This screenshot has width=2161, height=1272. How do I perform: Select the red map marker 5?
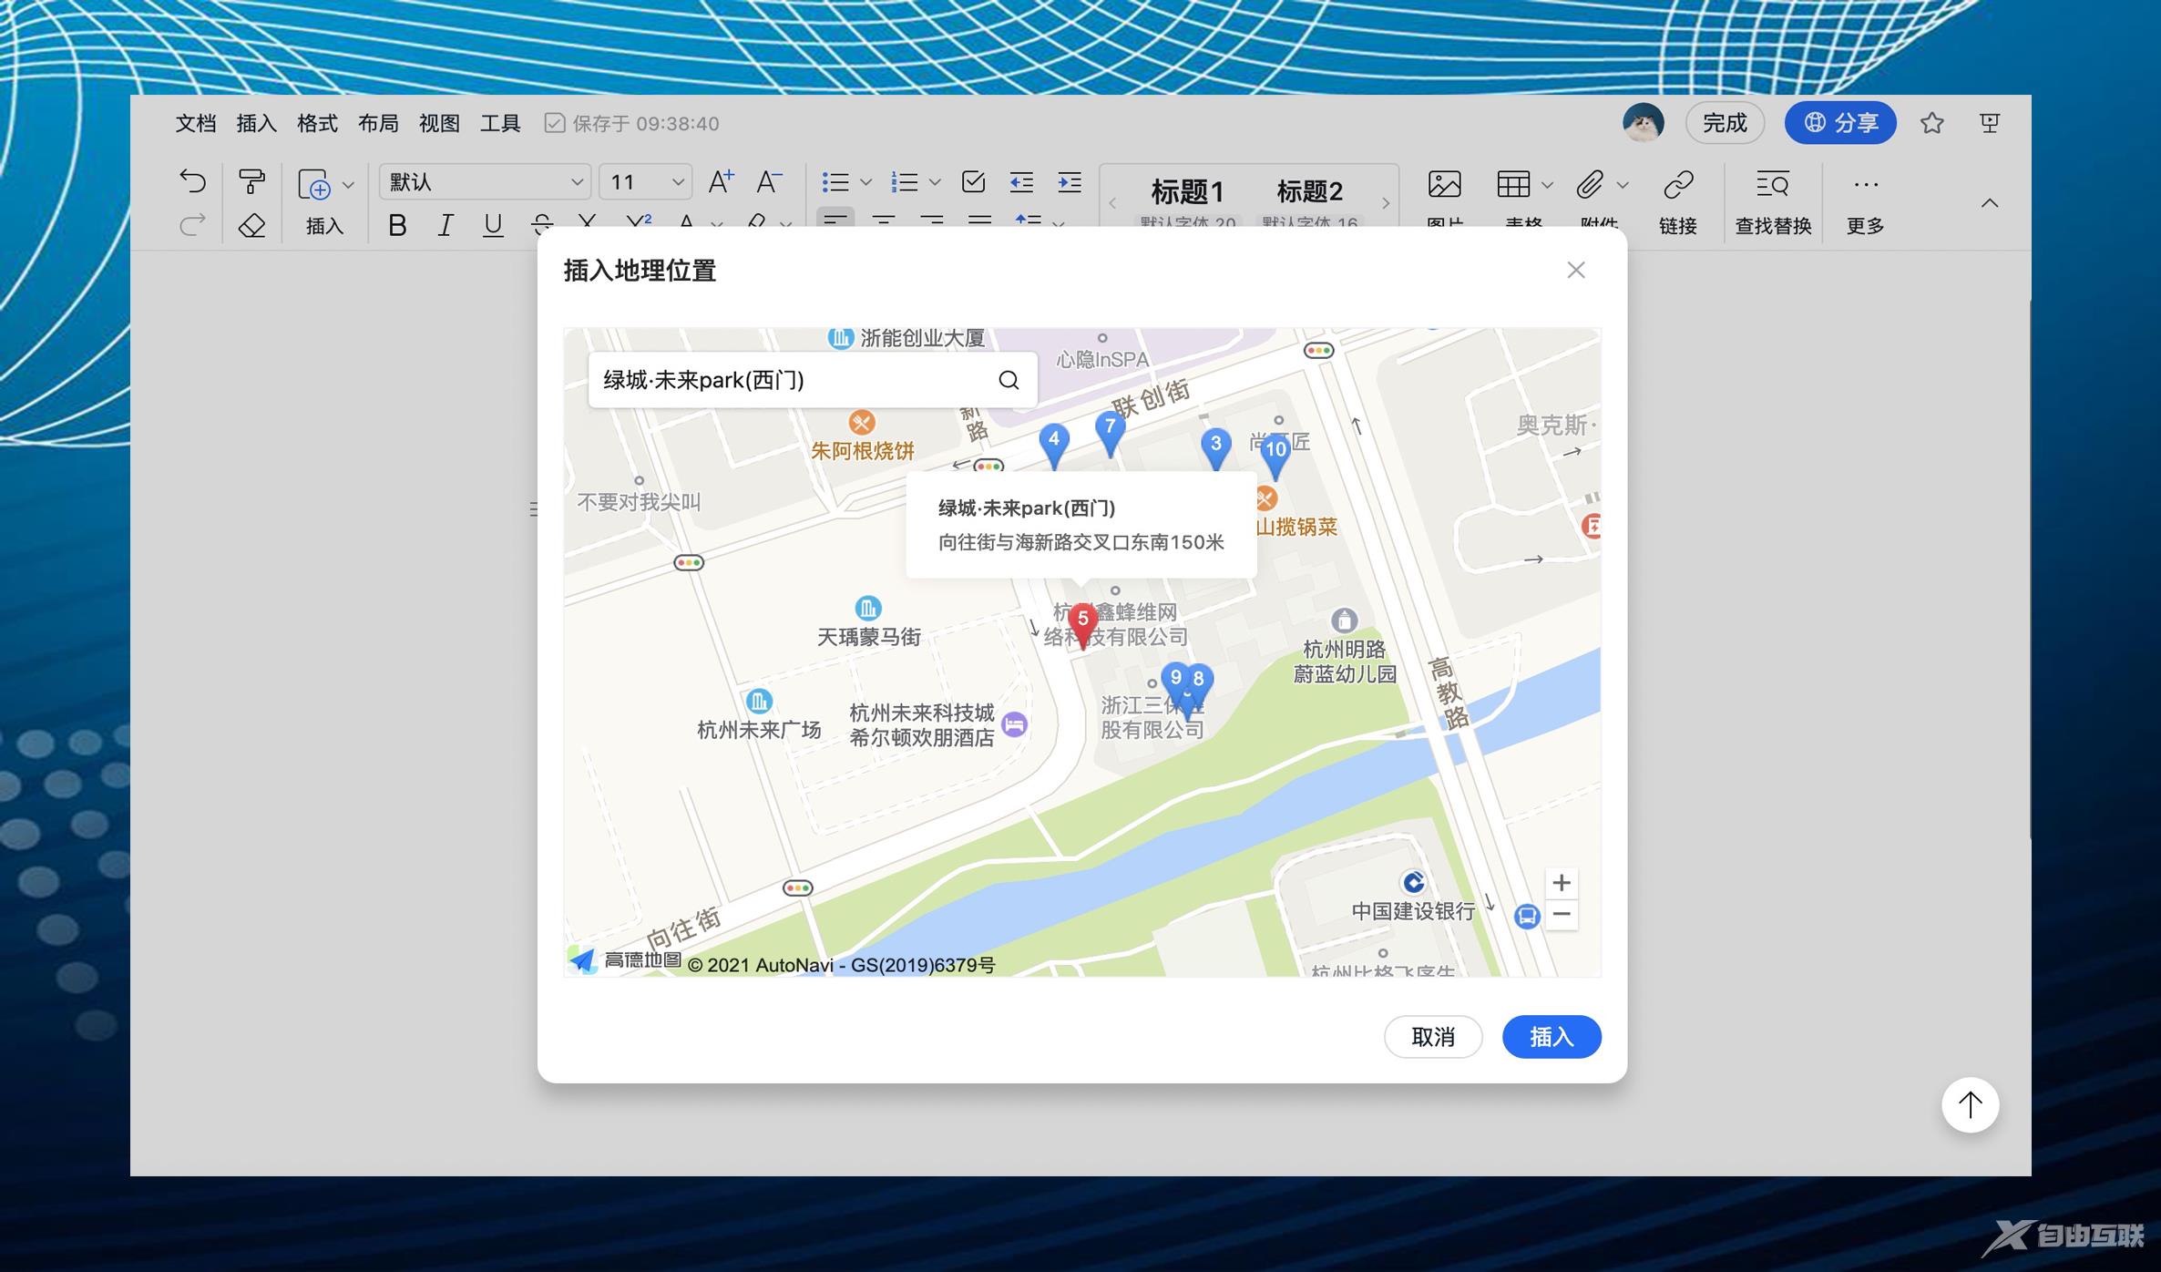click(1082, 625)
